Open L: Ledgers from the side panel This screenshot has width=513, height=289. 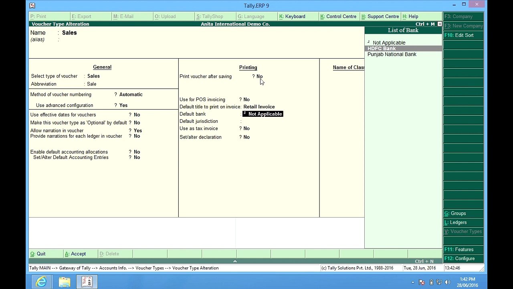[463, 222]
